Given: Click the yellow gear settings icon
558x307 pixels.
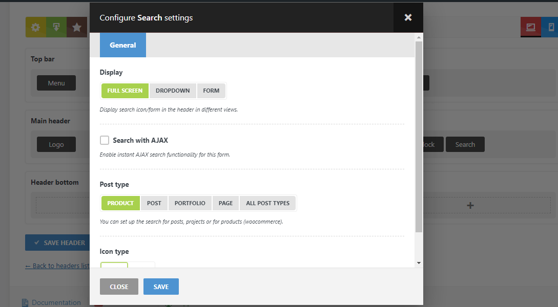Looking at the screenshot, I should point(35,28).
